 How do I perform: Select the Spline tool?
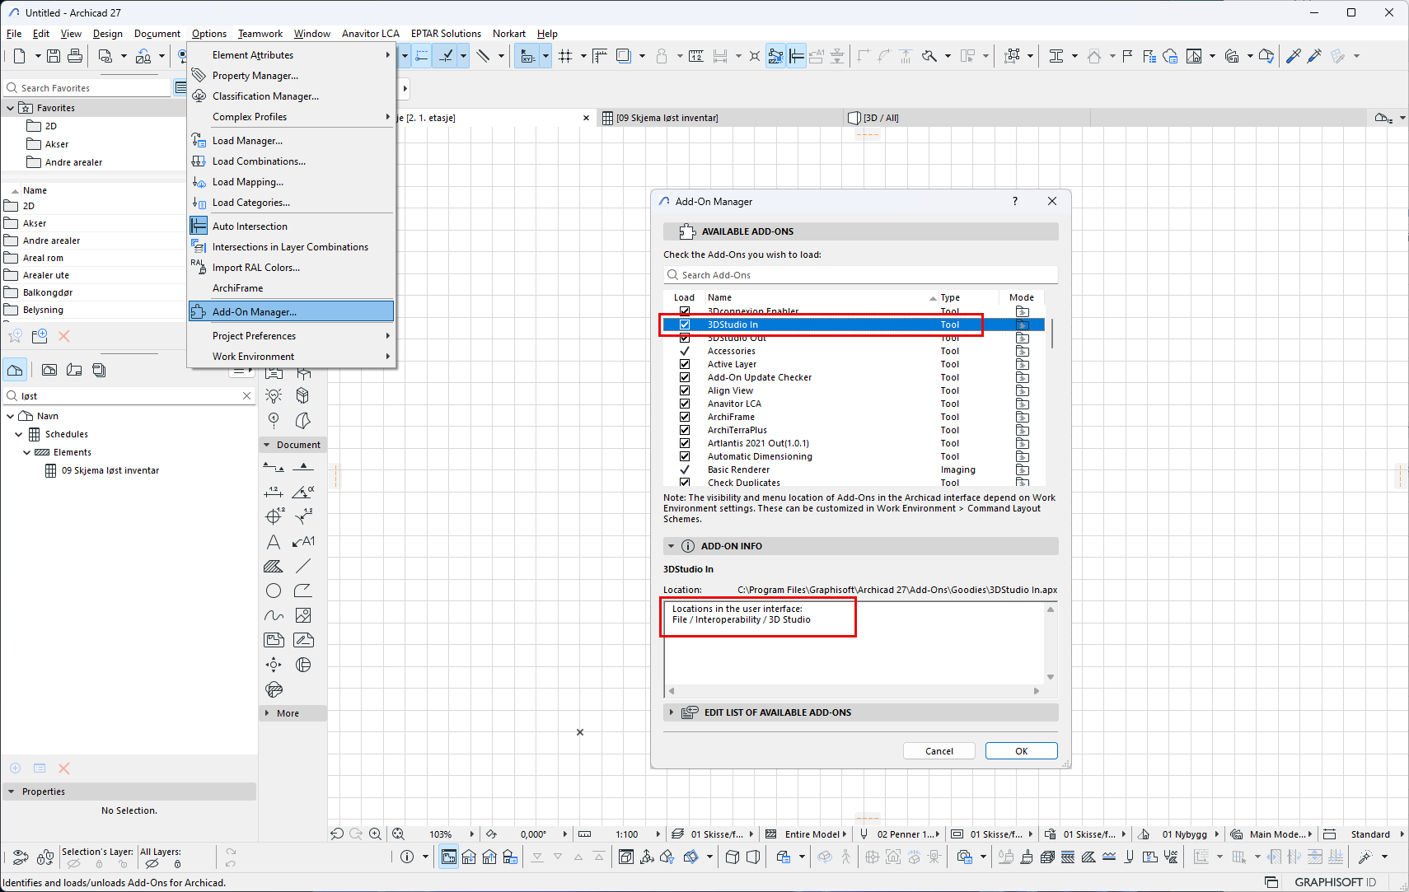point(274,615)
